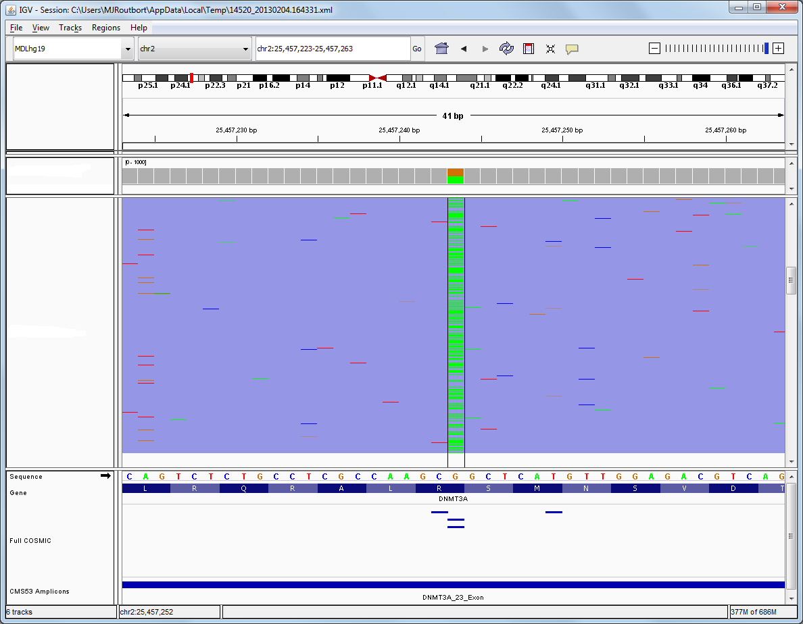Viewport: 803px width, 624px height.
Task: Click the q24.1 band label on the ideogram
Action: [x=550, y=85]
